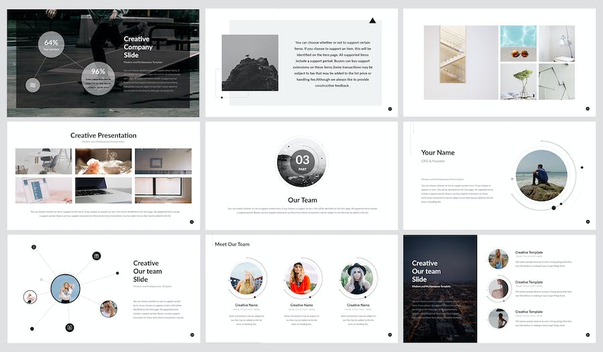Select the man on rock circular photo
Screen dimensions: 603x352
[541, 176]
